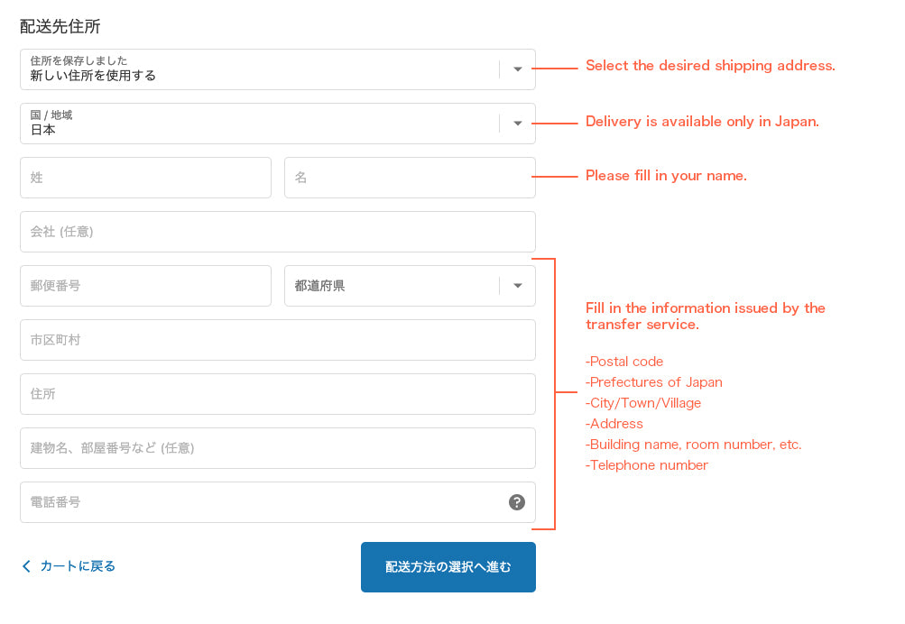Click the 'Please fill in your name' annotation

(666, 175)
